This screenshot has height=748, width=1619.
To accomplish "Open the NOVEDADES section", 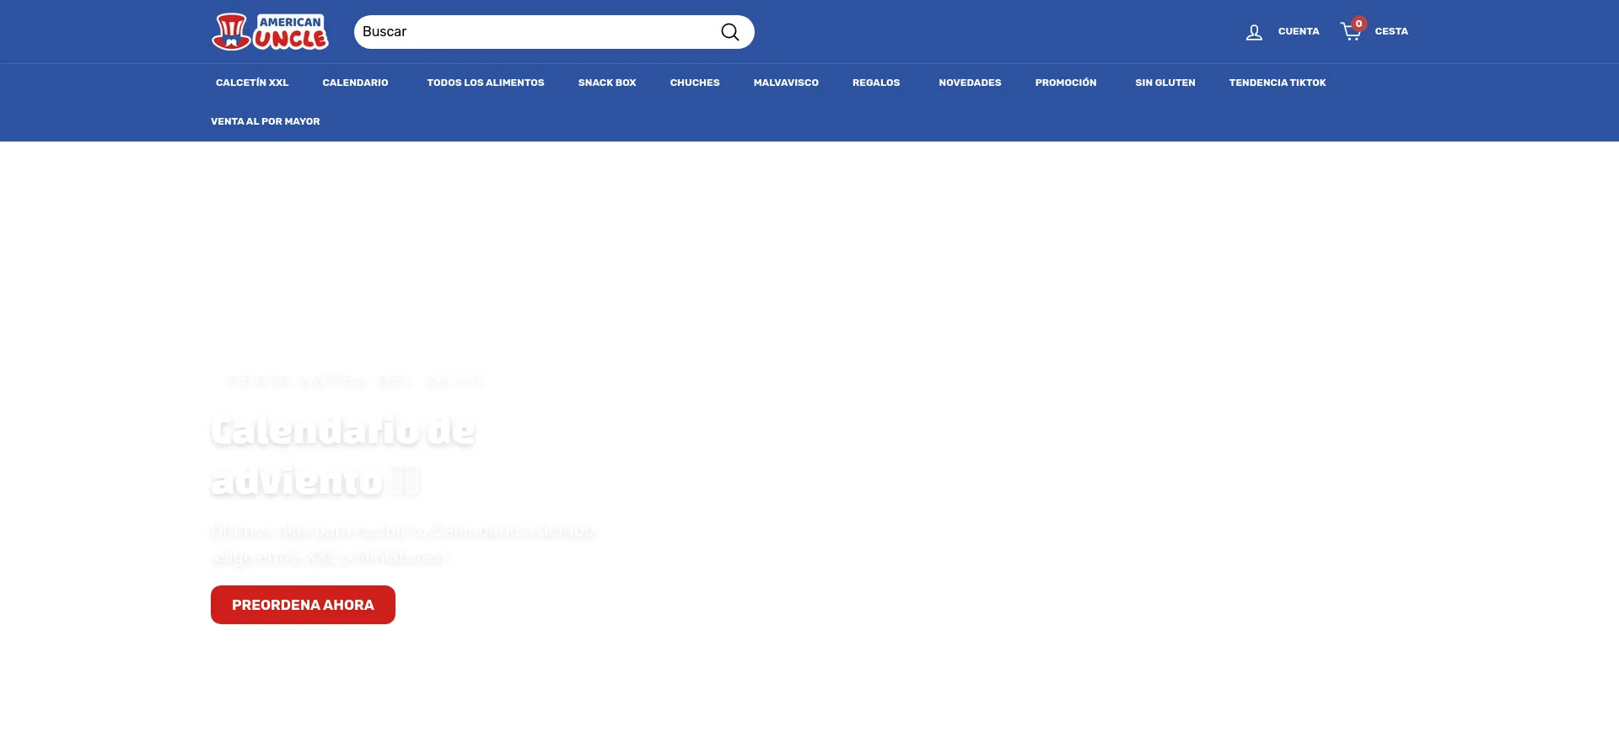I will click(970, 83).
